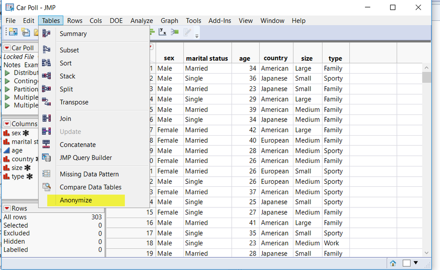Image resolution: width=440 pixels, height=270 pixels.
Task: Click the nominal icon beside size column
Action: [x=7, y=168]
